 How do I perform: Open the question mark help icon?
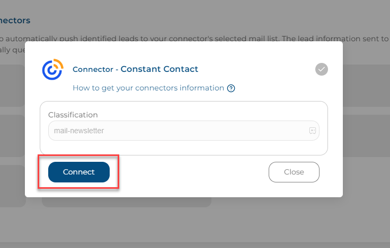coord(231,88)
